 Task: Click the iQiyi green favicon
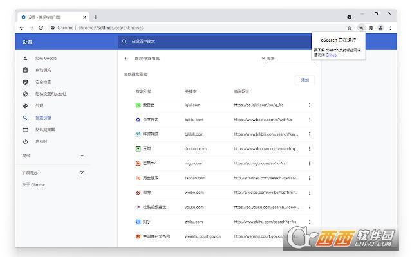[x=138, y=105]
